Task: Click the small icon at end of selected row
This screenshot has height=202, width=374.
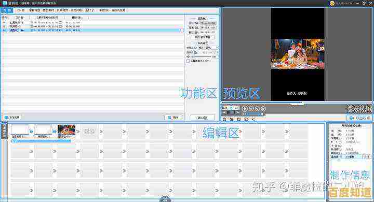Action: coord(182,31)
